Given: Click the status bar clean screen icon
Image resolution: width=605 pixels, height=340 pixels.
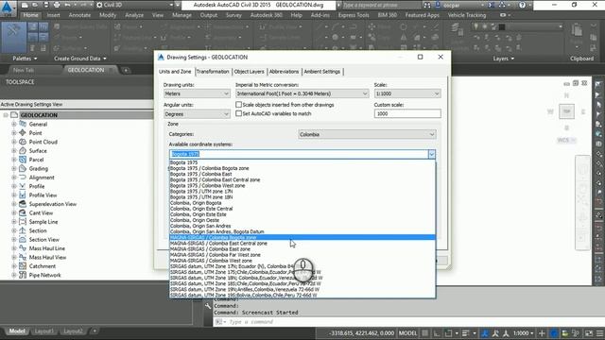Looking at the screenshot, I should [589, 333].
